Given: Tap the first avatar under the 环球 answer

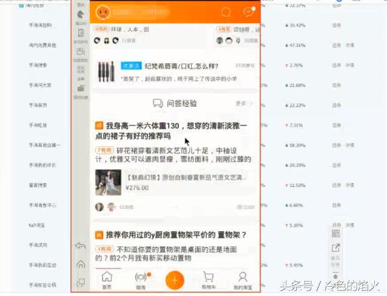Looking at the screenshot, I should (98, 40).
